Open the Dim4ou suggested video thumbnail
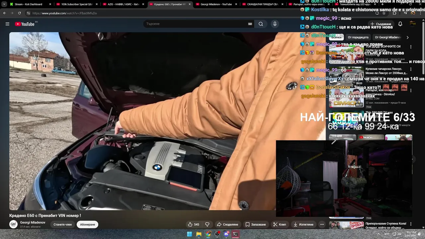 coord(346,98)
